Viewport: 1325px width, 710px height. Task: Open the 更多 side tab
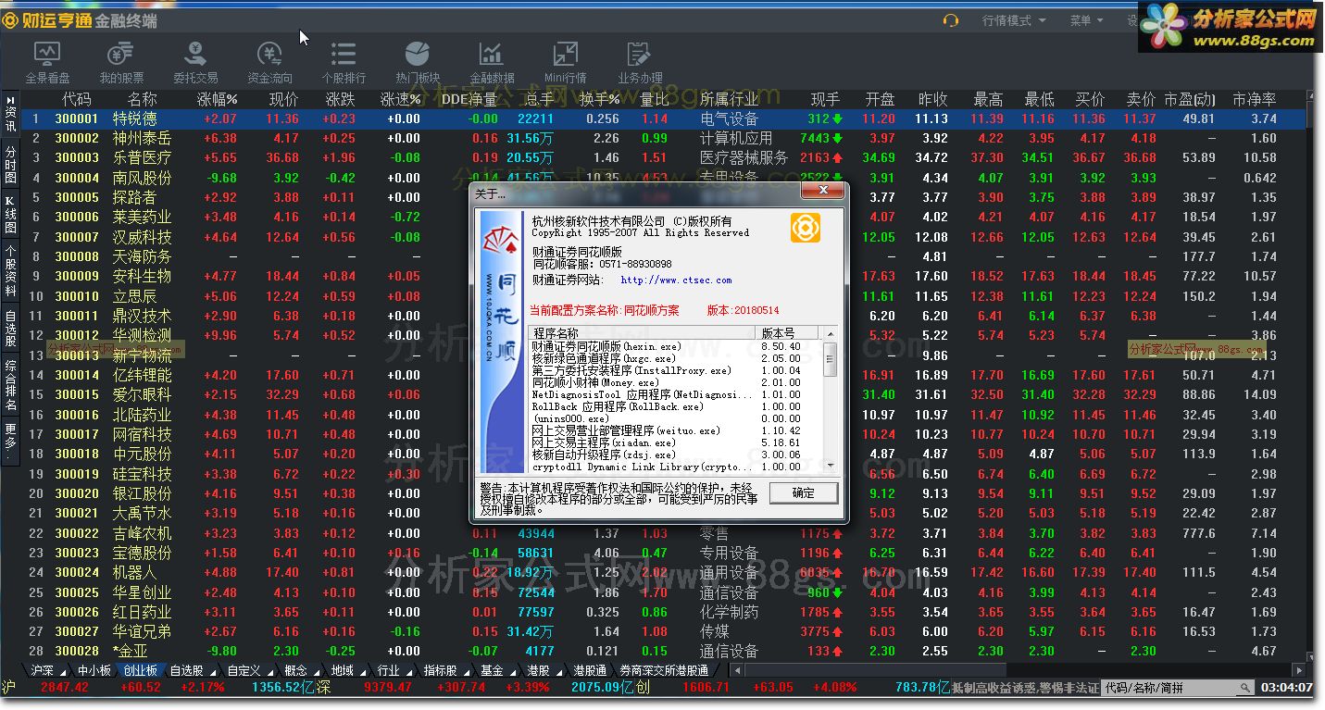coord(10,439)
